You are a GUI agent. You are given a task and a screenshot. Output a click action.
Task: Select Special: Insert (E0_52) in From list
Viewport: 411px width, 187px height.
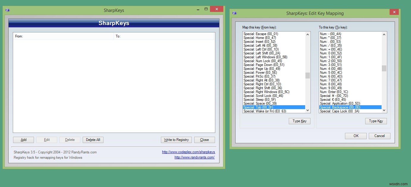[x=274, y=42]
